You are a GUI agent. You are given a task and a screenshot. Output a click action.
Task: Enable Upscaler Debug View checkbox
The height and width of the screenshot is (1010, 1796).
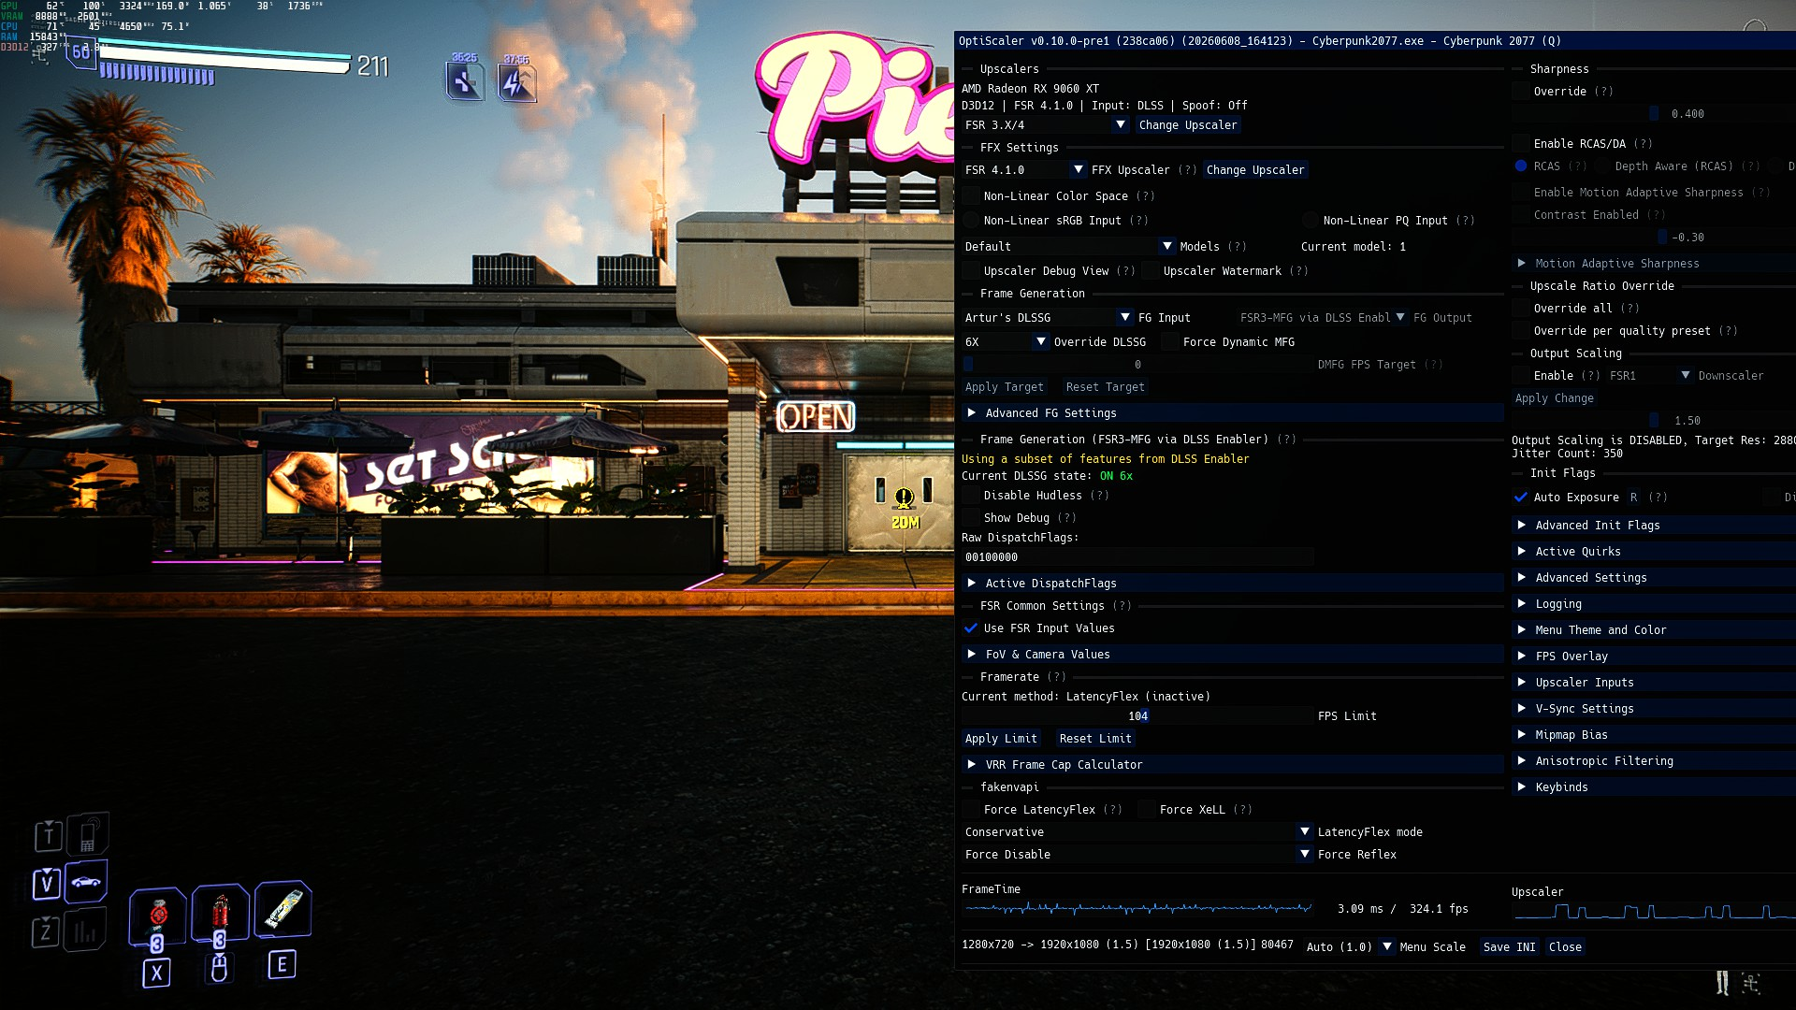(x=971, y=271)
